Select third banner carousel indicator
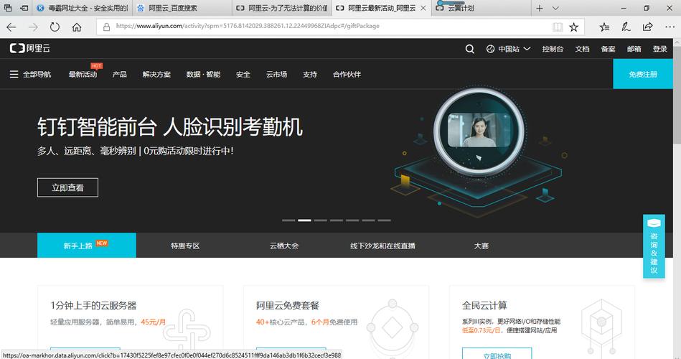 tap(321, 220)
